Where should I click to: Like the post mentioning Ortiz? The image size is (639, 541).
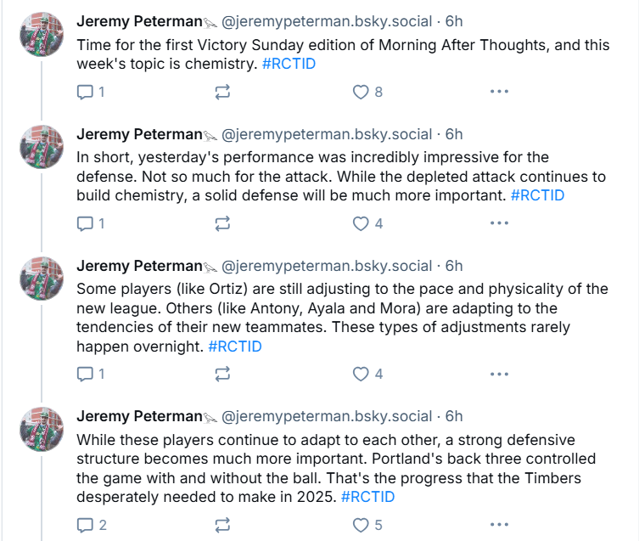coord(361,374)
